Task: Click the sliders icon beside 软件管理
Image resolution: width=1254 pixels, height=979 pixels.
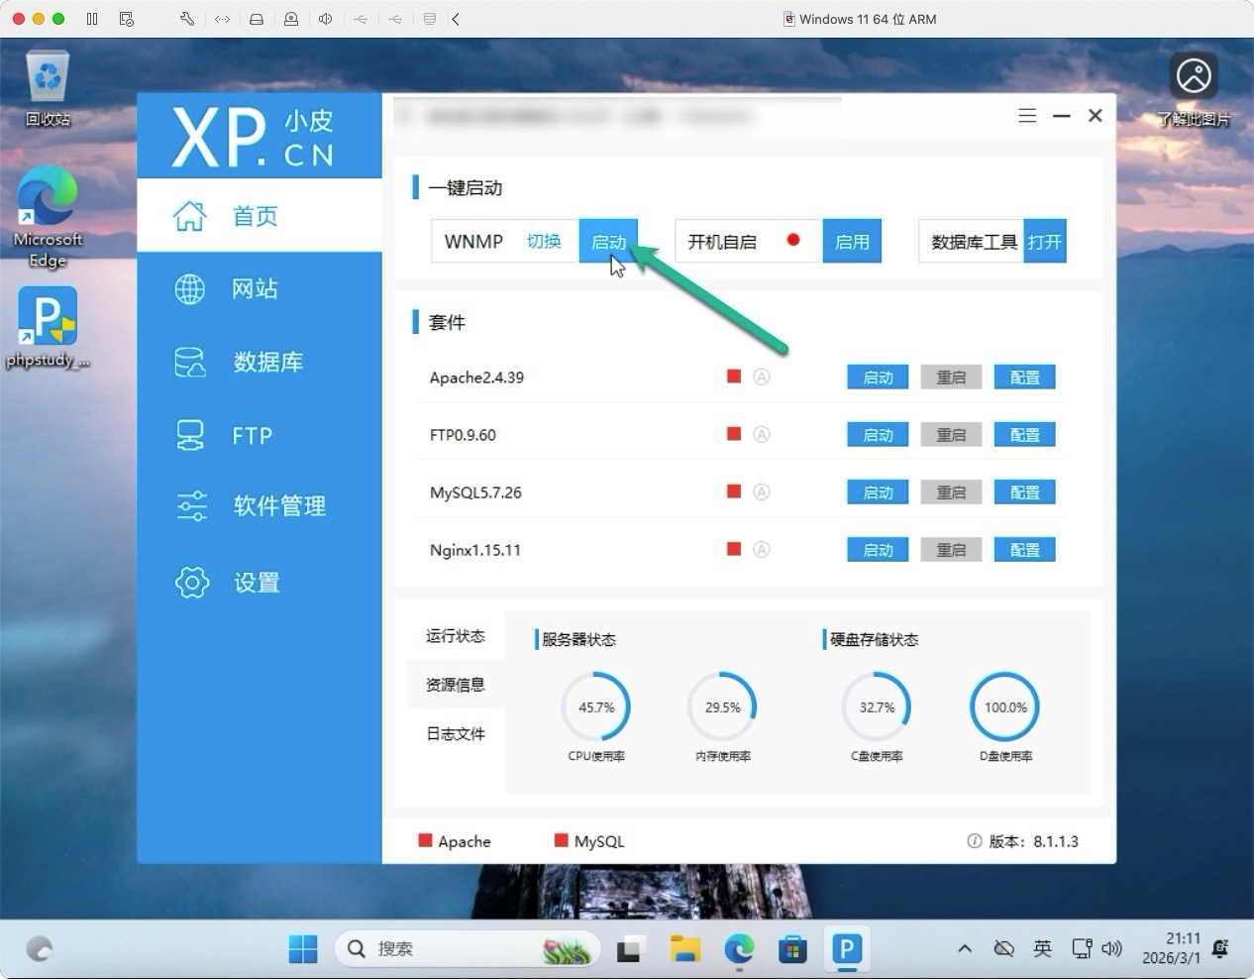Action: point(191,506)
